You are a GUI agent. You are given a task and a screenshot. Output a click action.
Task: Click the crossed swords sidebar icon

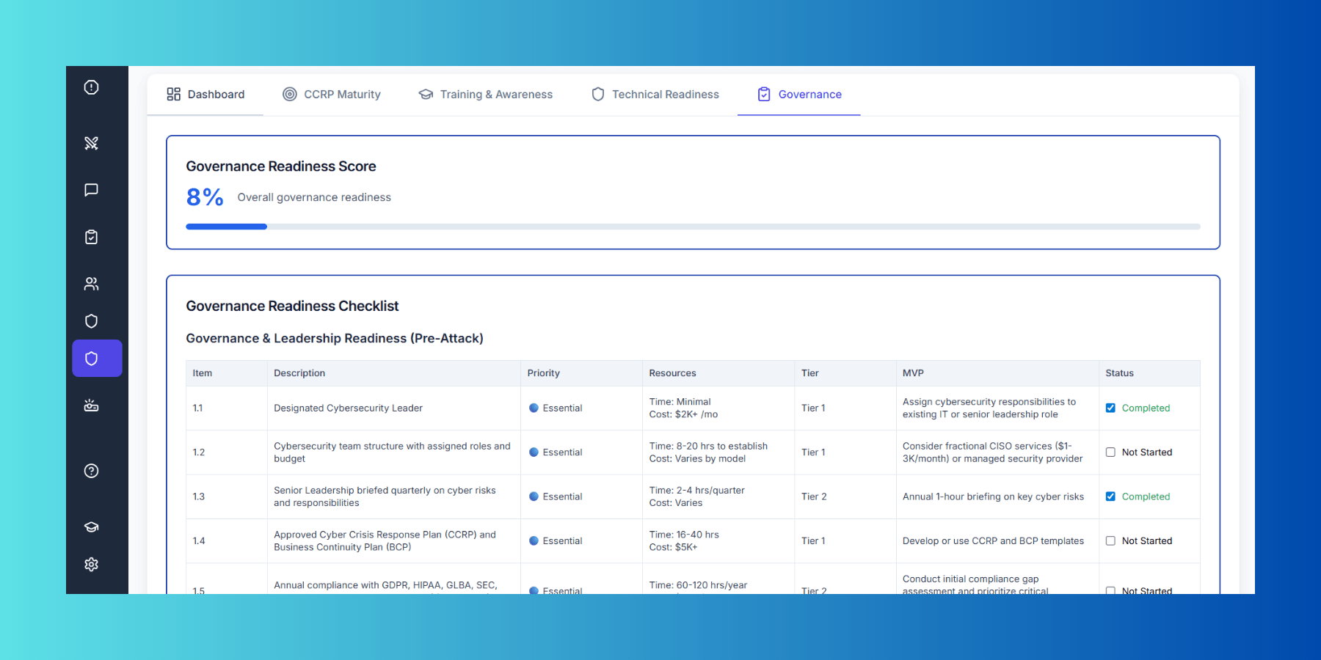tap(91, 143)
